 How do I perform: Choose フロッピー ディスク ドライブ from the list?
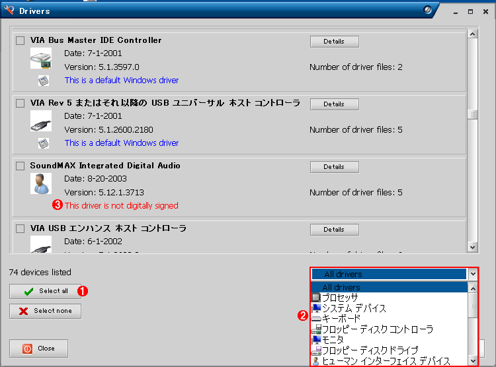(x=389, y=350)
